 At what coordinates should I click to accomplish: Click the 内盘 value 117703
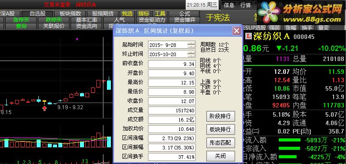334,105
